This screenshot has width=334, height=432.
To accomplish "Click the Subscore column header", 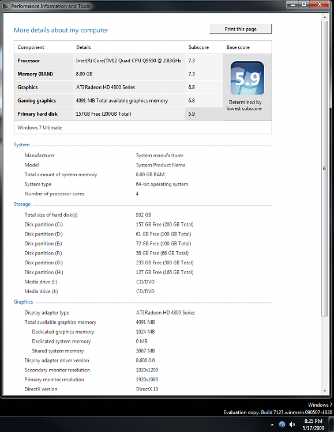I will [x=198, y=47].
